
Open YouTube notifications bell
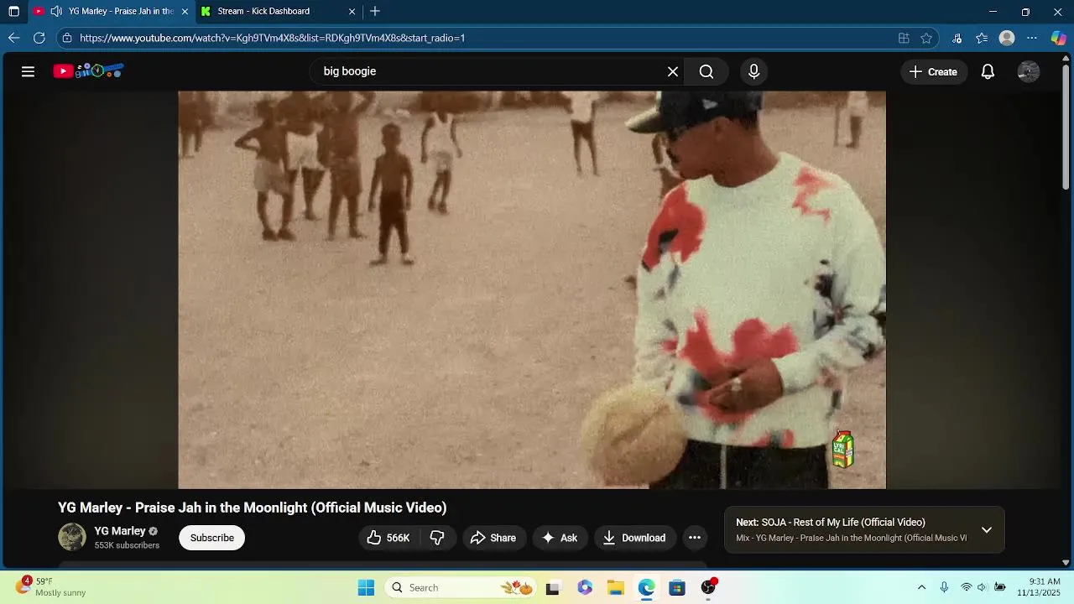[x=988, y=72]
